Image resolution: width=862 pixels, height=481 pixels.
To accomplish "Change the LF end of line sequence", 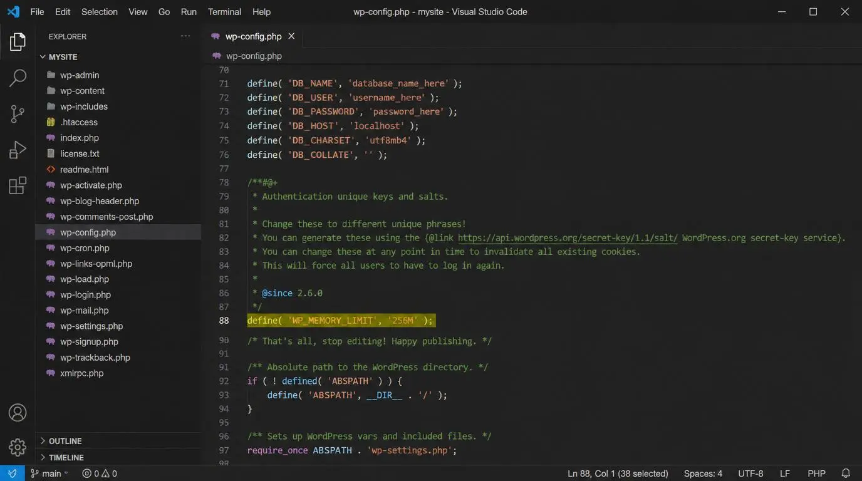I will click(x=785, y=473).
